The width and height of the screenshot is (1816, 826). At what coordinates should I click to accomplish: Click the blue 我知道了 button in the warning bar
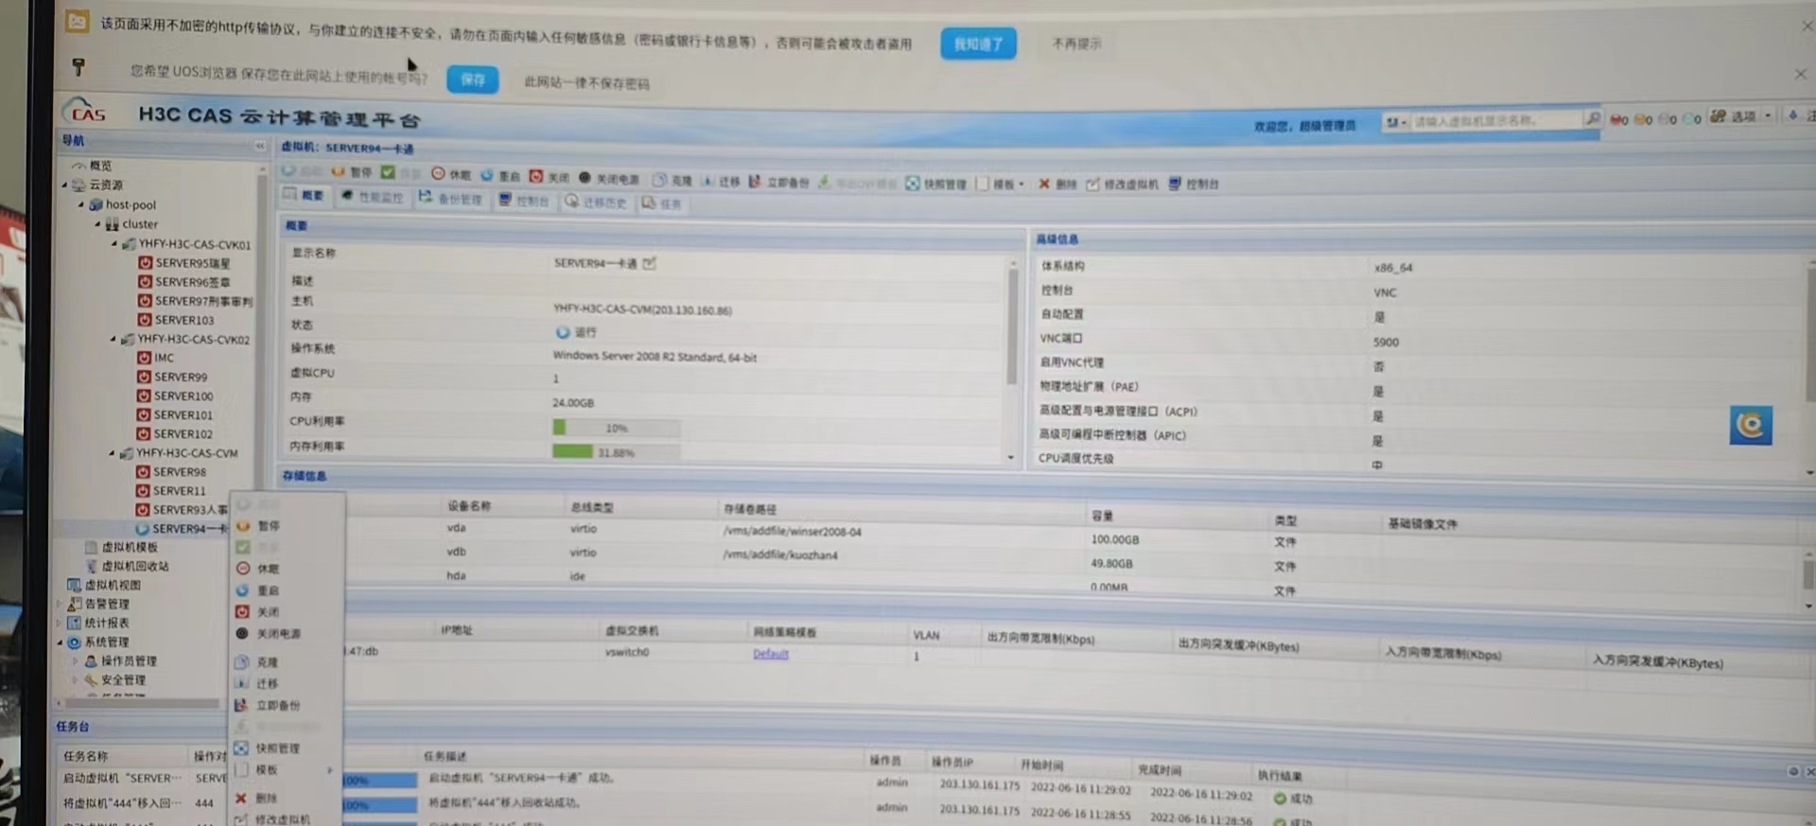tap(978, 44)
